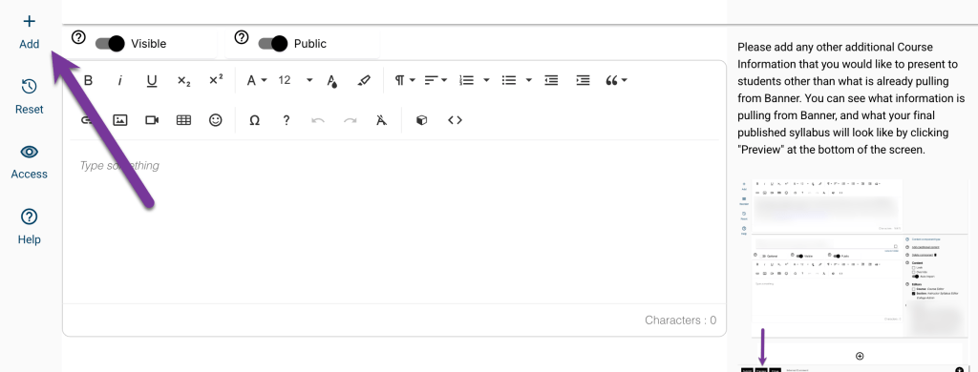The image size is (978, 372).
Task: Click the Add plus icon in sidebar
Action: coord(29,22)
